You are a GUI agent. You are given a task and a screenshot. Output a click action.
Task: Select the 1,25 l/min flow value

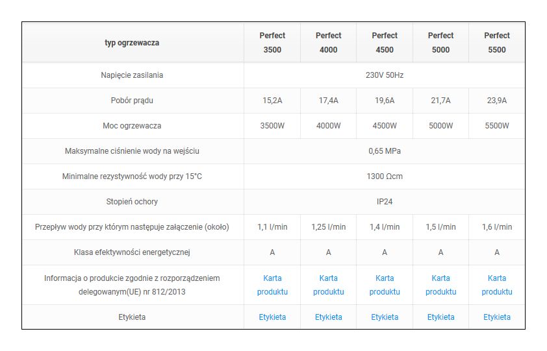[x=328, y=227]
